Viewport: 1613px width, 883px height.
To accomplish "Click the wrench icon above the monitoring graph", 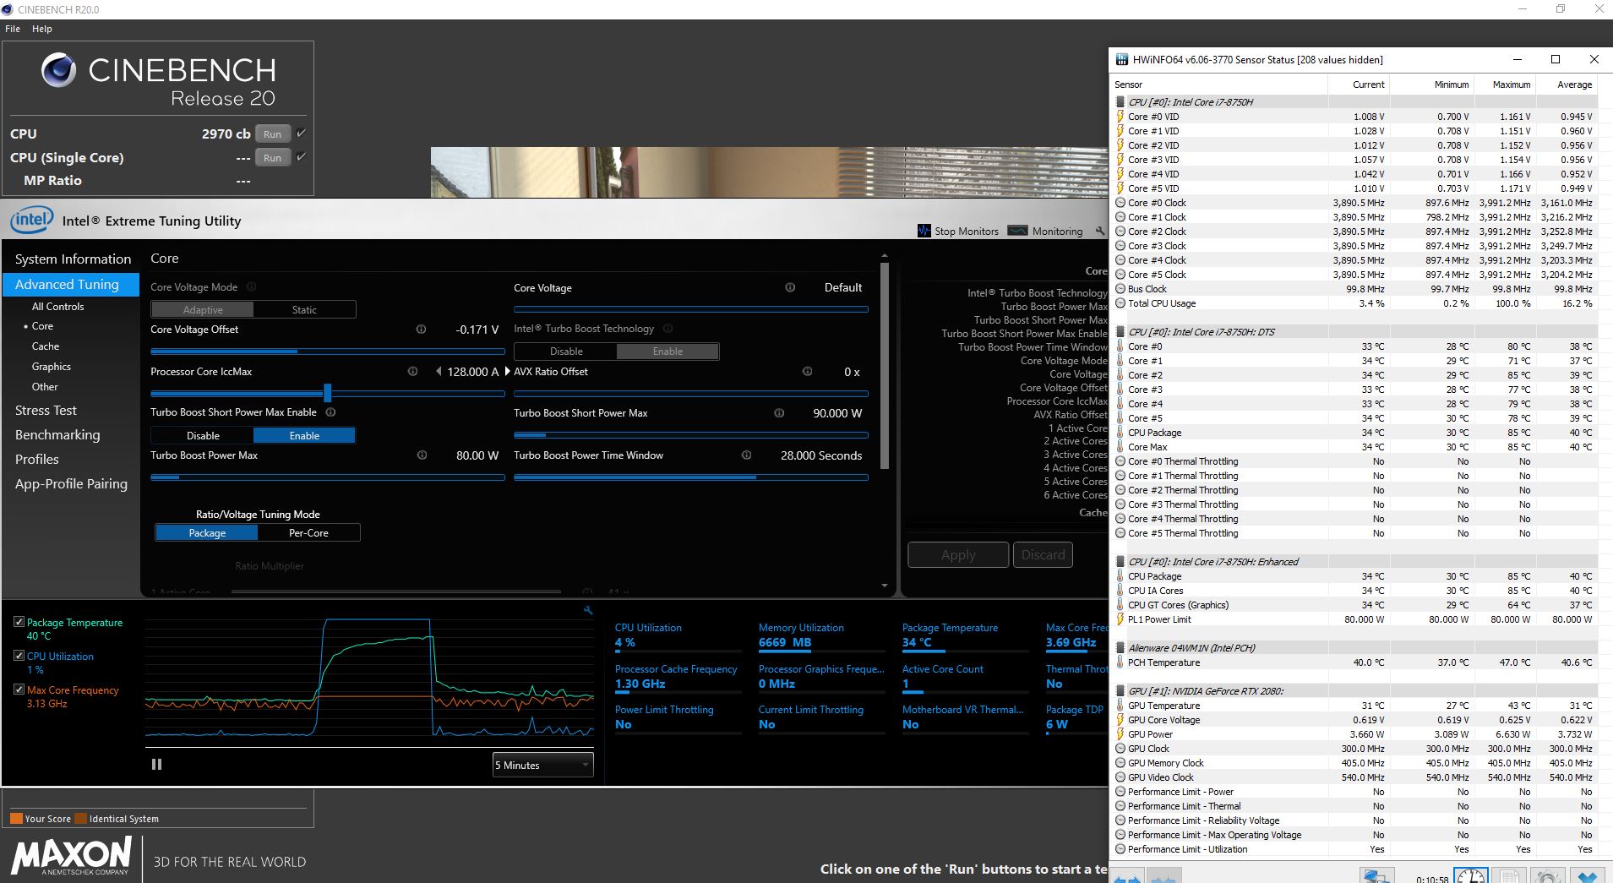I will tap(588, 610).
